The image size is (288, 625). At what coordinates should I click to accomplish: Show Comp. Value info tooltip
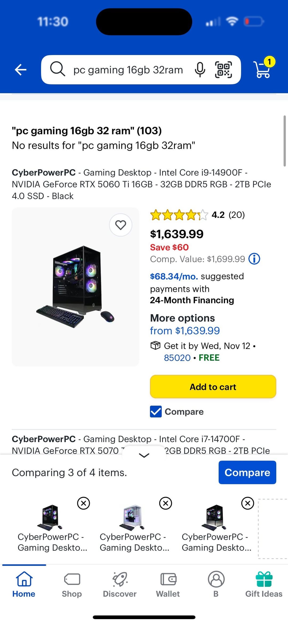tap(254, 259)
